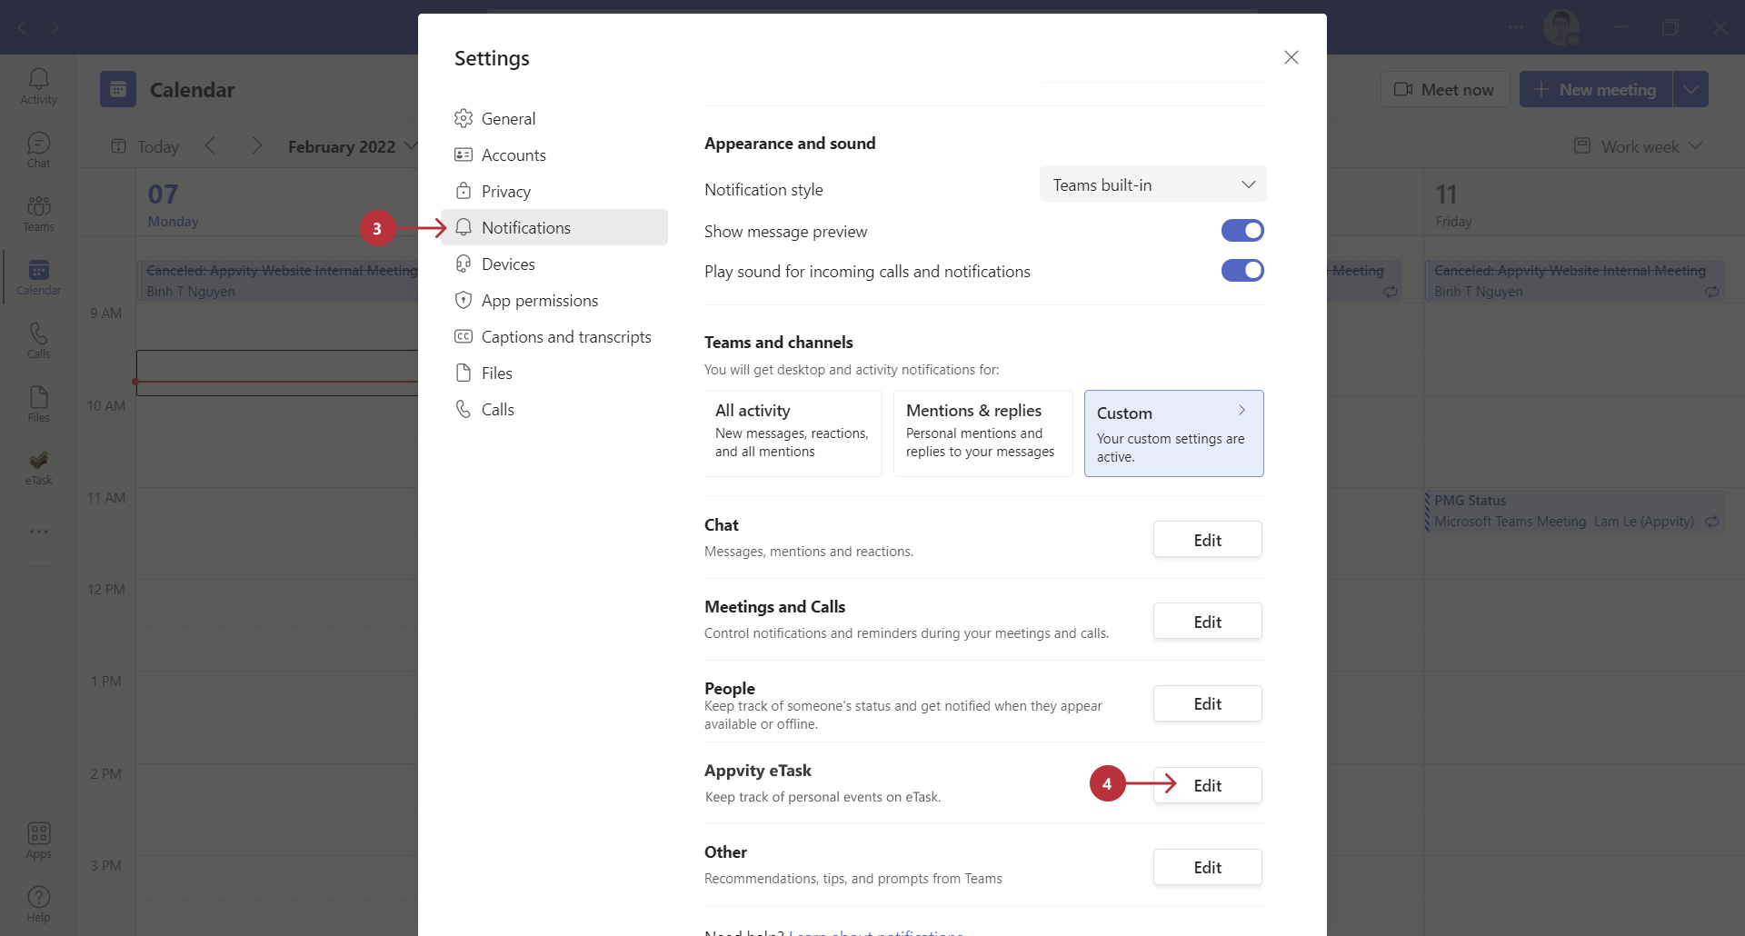Click the Help question mark icon
Image resolution: width=1745 pixels, height=936 pixels.
(38, 903)
